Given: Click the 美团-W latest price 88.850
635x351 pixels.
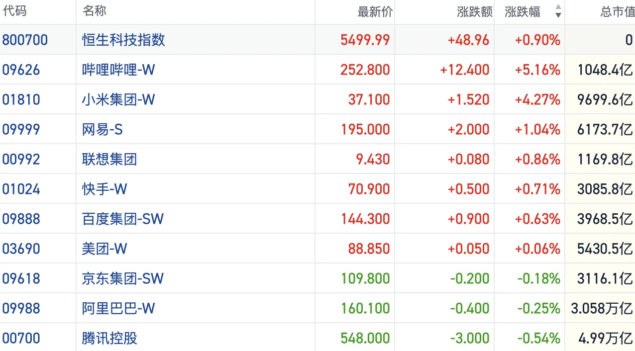Looking at the screenshot, I should tap(369, 249).
